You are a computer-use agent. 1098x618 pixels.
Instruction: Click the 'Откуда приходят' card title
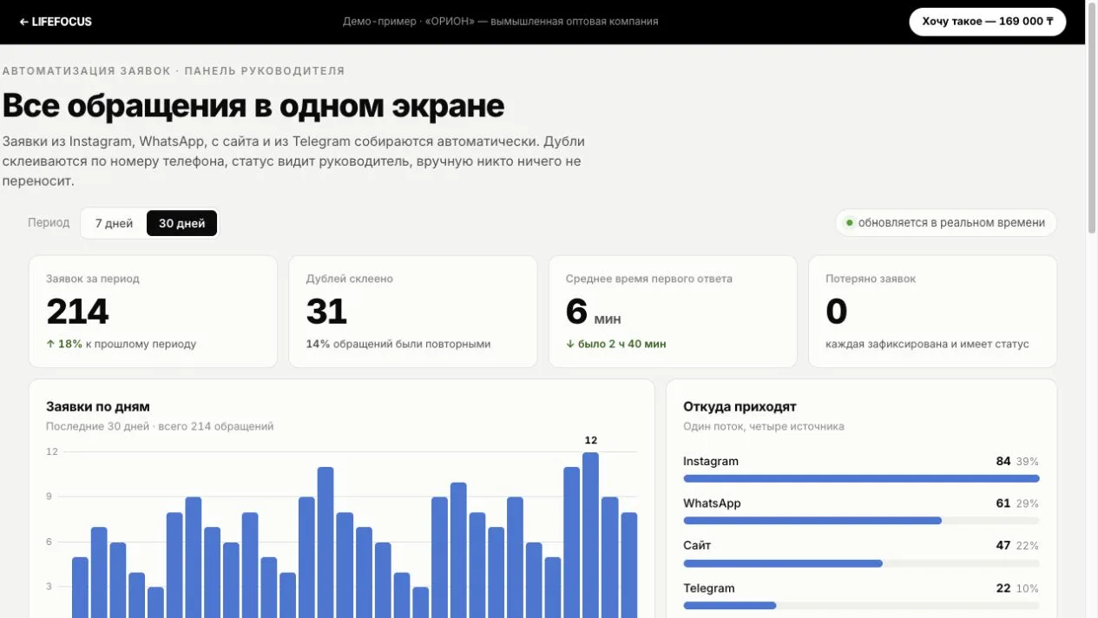pyautogui.click(x=740, y=407)
